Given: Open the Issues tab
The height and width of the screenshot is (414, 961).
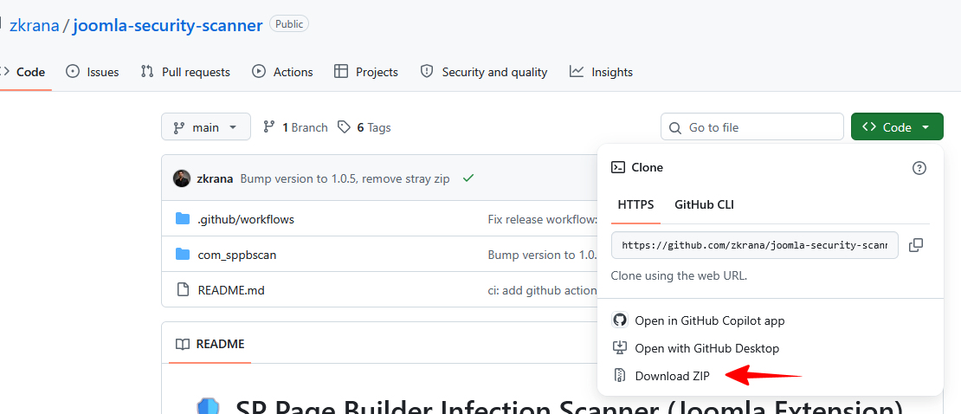Looking at the screenshot, I should [92, 72].
